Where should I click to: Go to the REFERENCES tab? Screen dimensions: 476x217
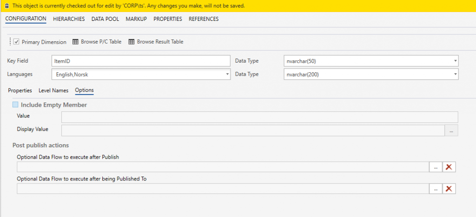(x=204, y=19)
